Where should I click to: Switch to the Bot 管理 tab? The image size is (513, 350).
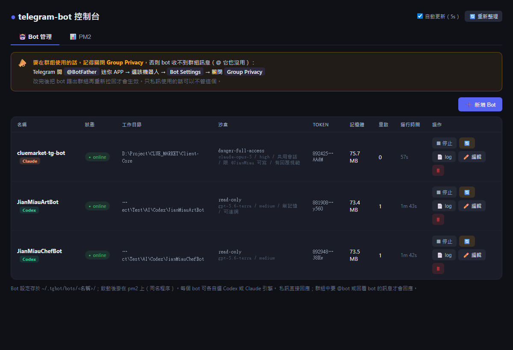point(35,37)
